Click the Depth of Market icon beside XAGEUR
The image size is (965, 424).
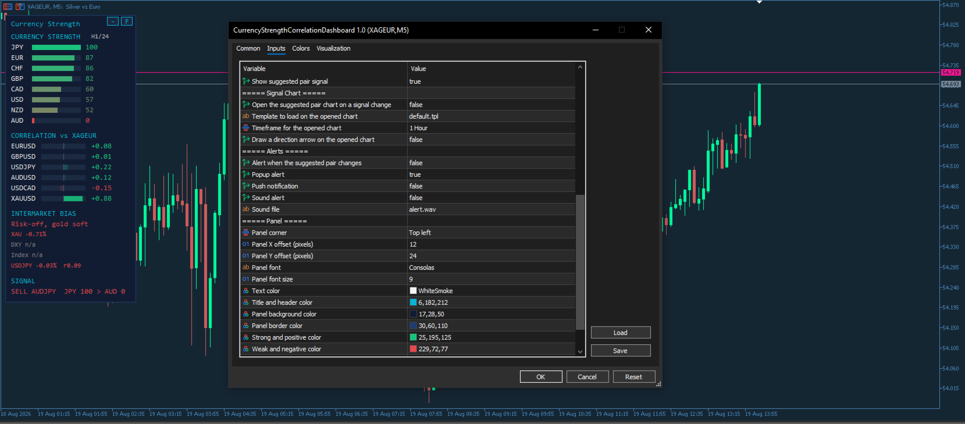pyautogui.click(x=20, y=6)
